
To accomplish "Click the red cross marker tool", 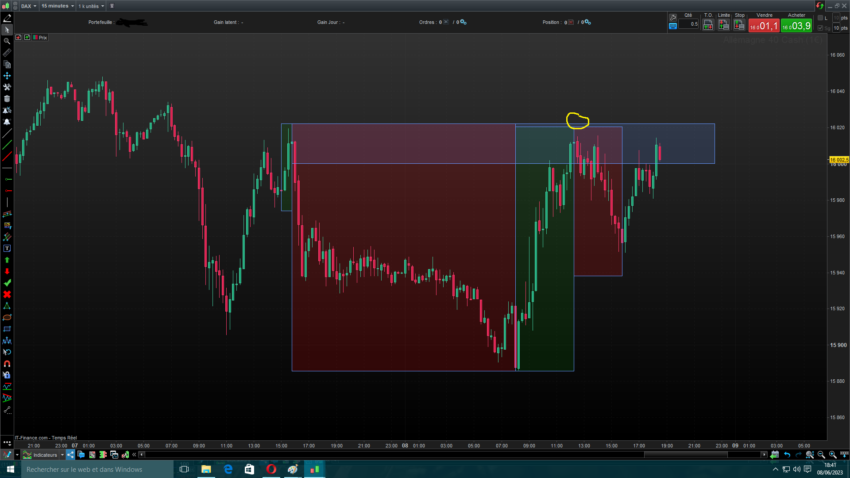I will click(7, 294).
